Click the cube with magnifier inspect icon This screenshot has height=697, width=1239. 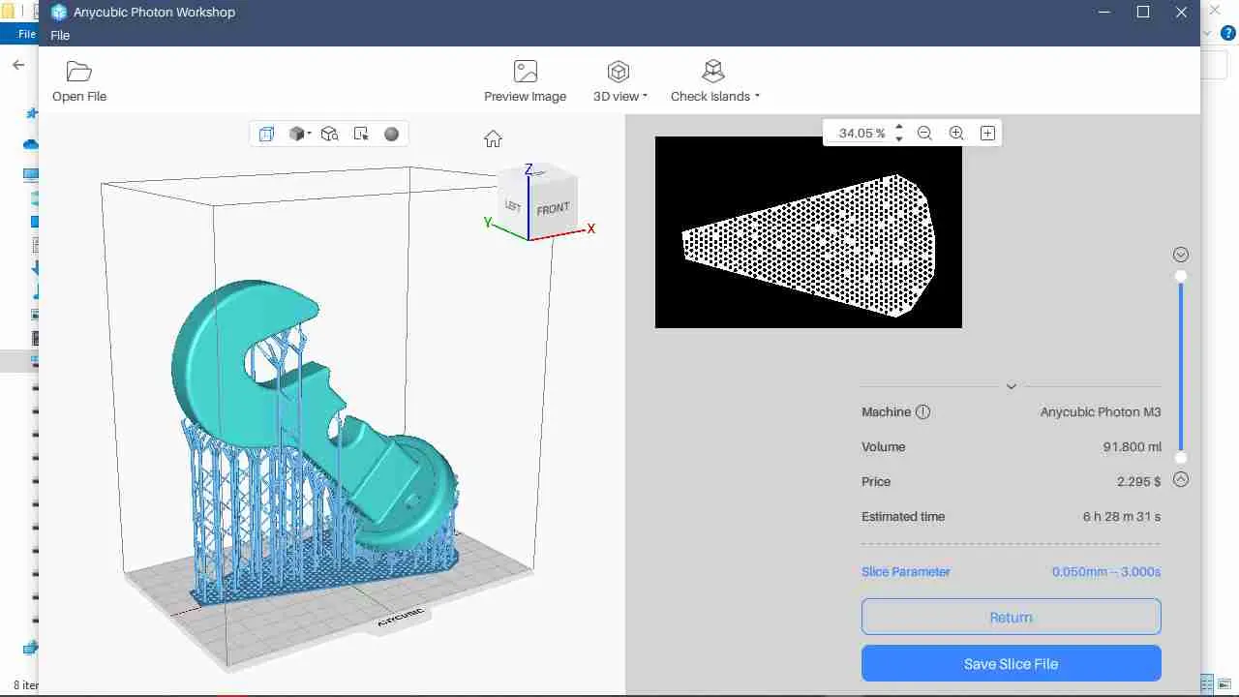[329, 134]
